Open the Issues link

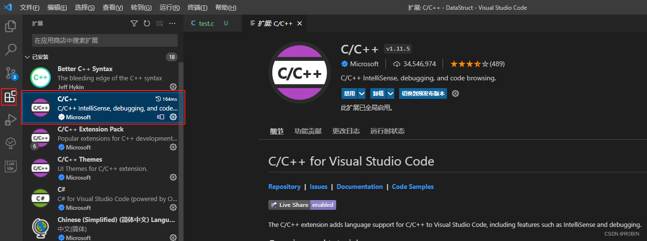[x=319, y=186]
